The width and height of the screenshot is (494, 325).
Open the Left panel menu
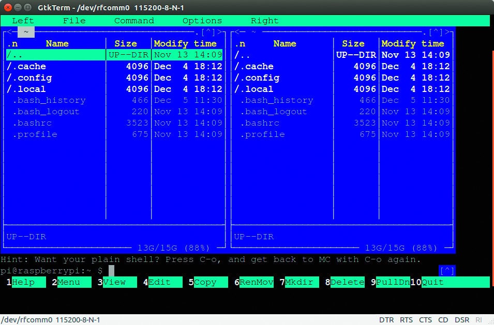(x=22, y=20)
